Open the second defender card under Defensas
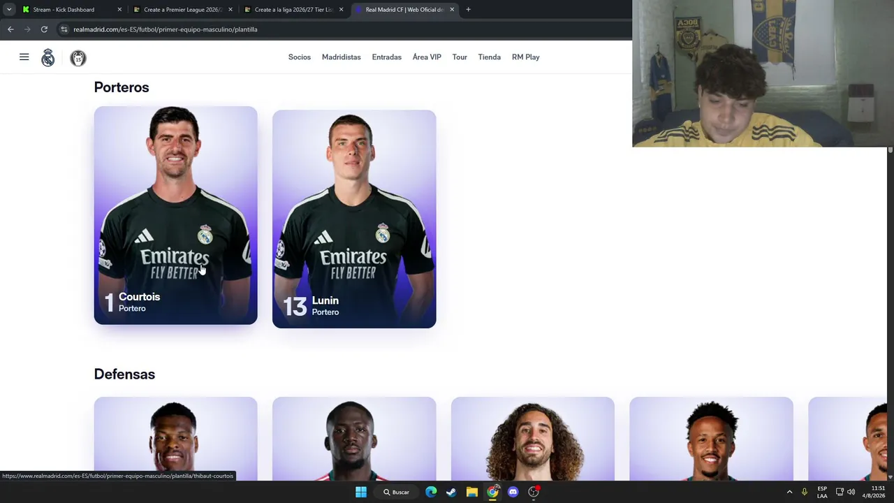Screen dimensions: 894x503 tap(354, 439)
